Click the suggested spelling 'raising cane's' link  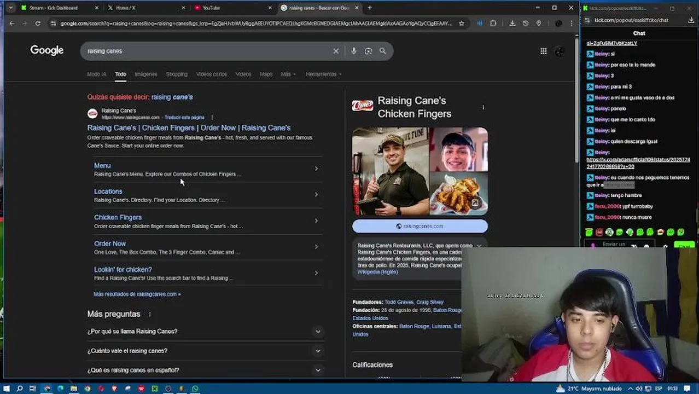(172, 97)
